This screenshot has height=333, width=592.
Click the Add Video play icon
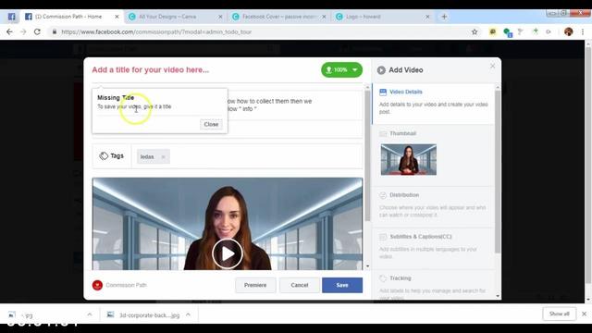(381, 70)
